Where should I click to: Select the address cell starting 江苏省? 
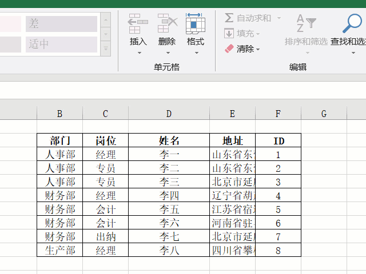coord(233,209)
